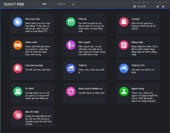Select the Mới tab
This screenshot has height=133, width=170.
pos(44,4)
